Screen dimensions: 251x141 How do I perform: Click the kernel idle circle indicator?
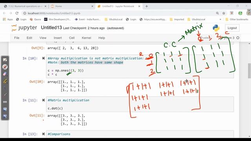[238, 38]
